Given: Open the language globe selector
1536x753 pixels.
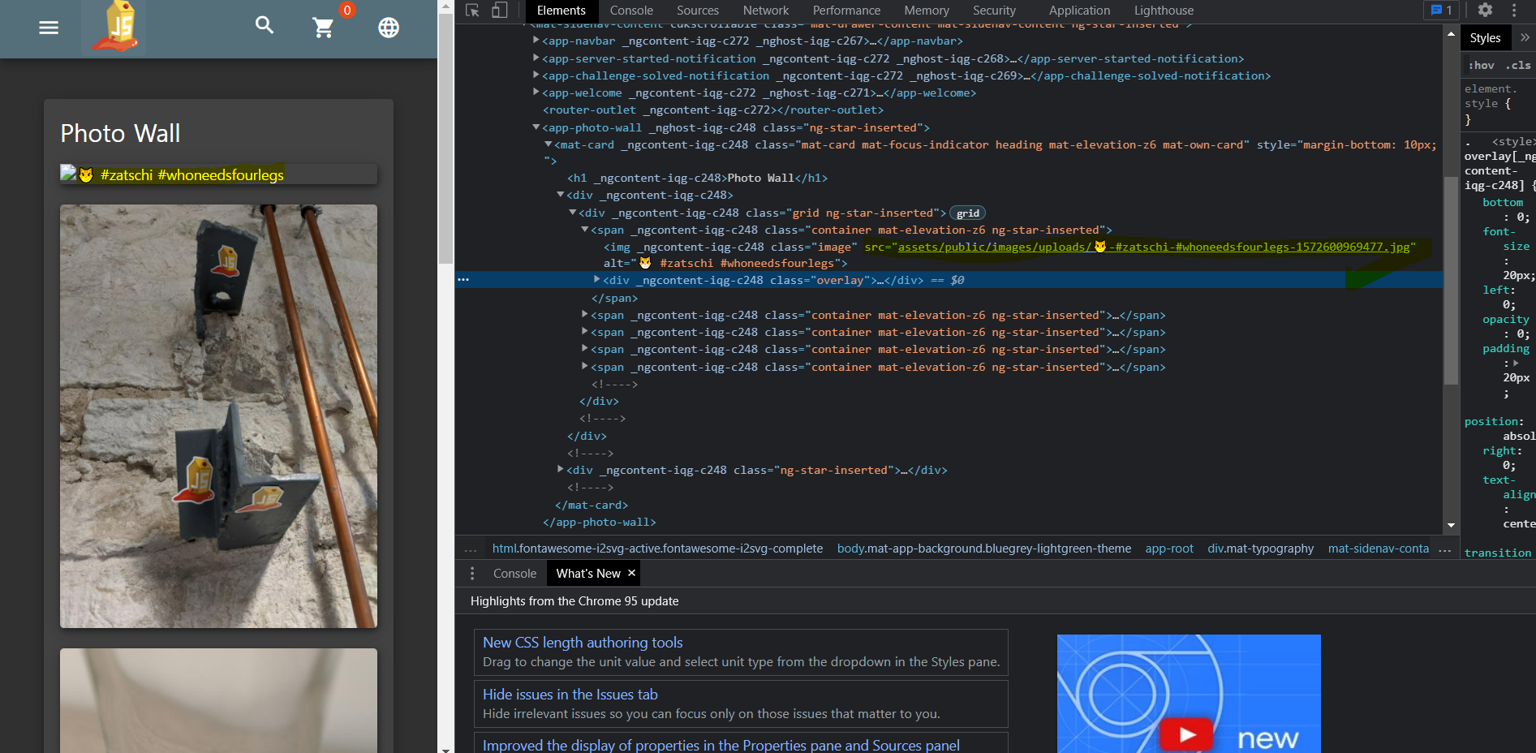Looking at the screenshot, I should 389,28.
